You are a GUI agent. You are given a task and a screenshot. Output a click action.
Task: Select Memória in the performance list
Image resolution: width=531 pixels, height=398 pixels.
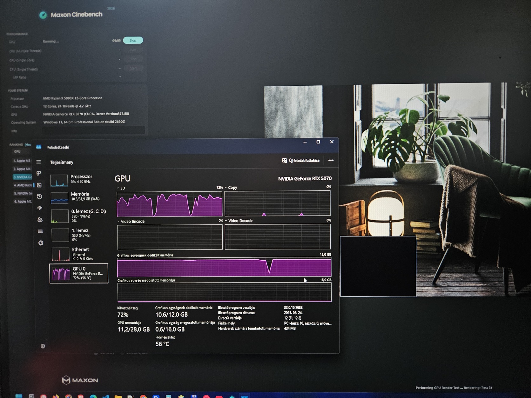[x=79, y=197]
